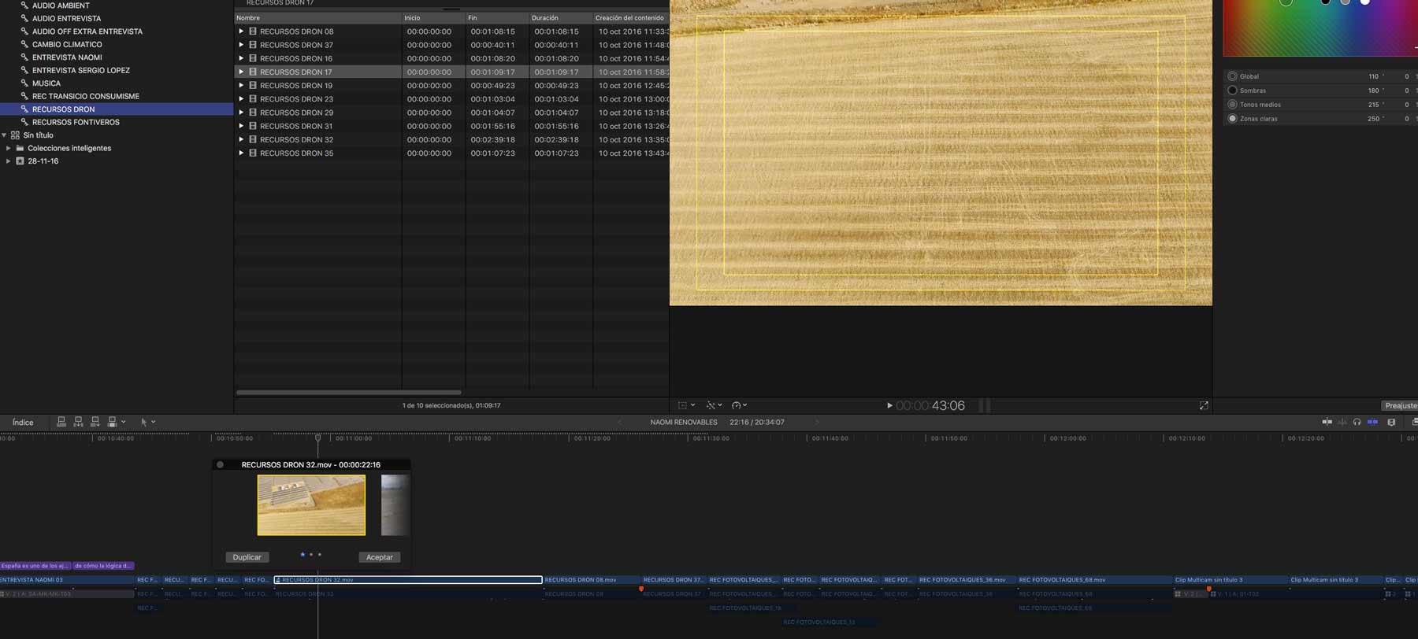This screenshot has height=639, width=1418.
Task: Select the ENTREVISTA NAOMI keyword collection
Action: tap(67, 57)
